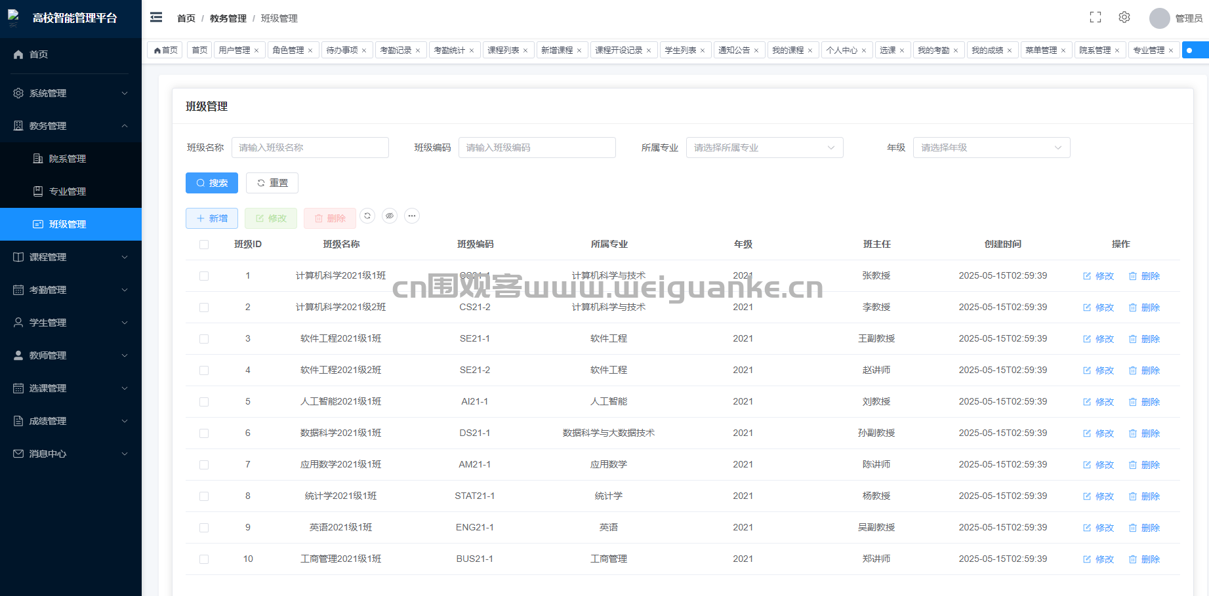The height and width of the screenshot is (596, 1209).
Task: Click the admin avatar image
Action: pyautogui.click(x=1159, y=18)
